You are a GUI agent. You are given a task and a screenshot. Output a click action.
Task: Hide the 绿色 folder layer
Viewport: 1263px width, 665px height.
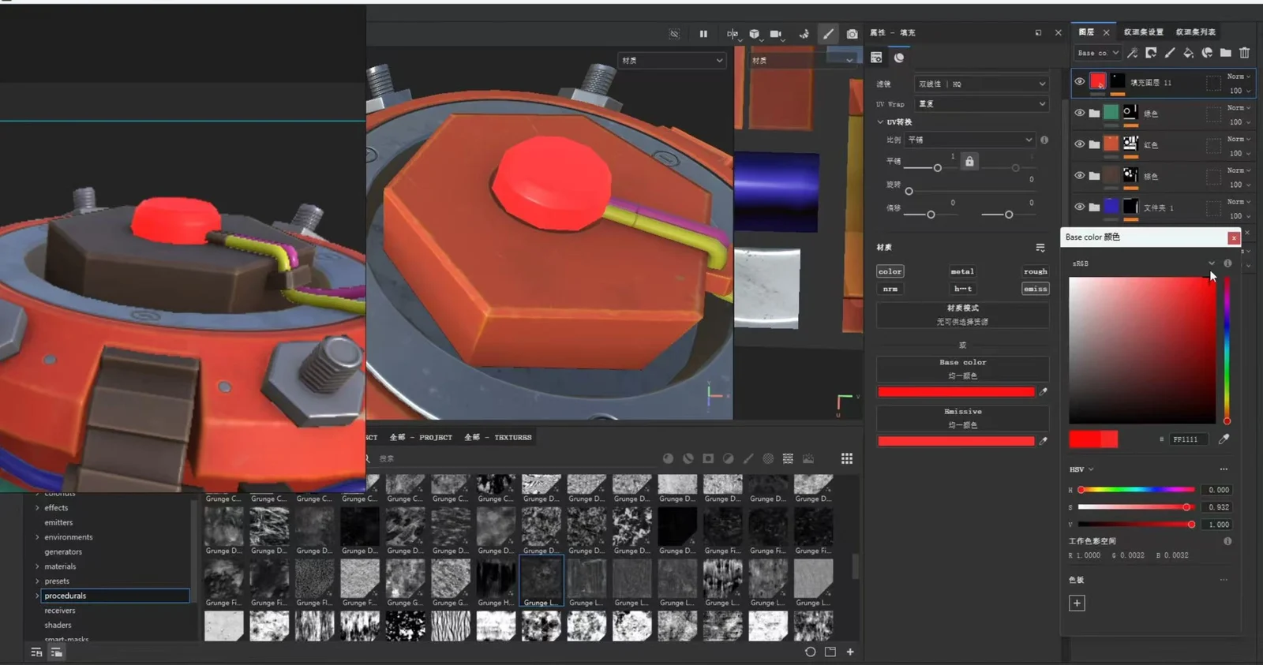click(1079, 113)
